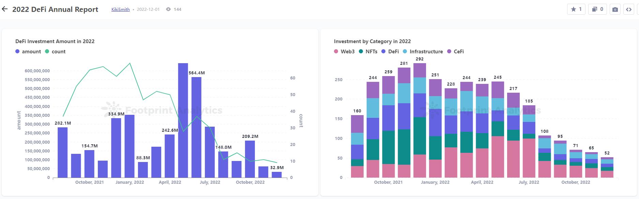Viewport: 639px width, 199px height.
Task: Toggle the count series in the legend
Action: tap(55, 52)
